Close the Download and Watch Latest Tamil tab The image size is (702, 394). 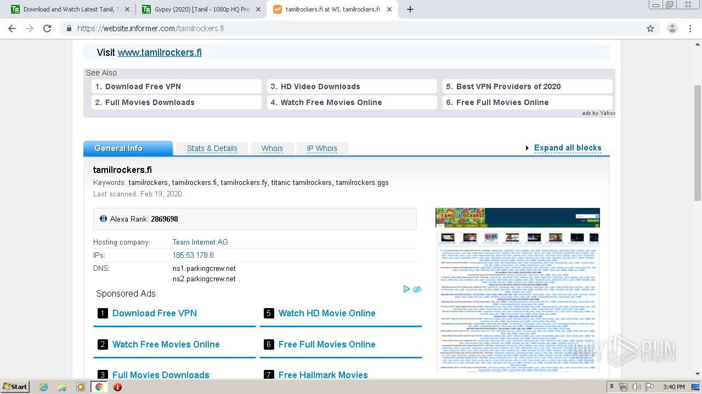click(127, 9)
